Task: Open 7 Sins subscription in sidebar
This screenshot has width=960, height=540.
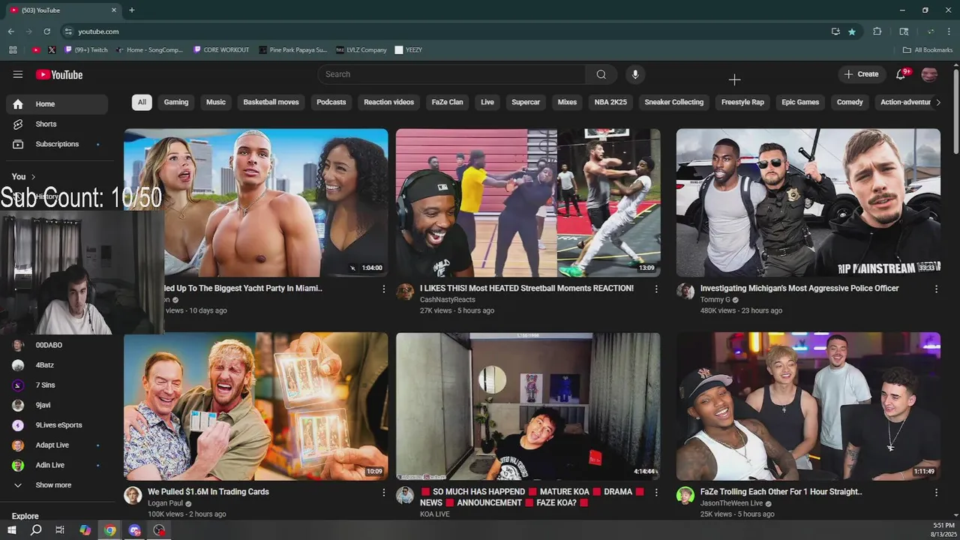Action: coord(57,385)
